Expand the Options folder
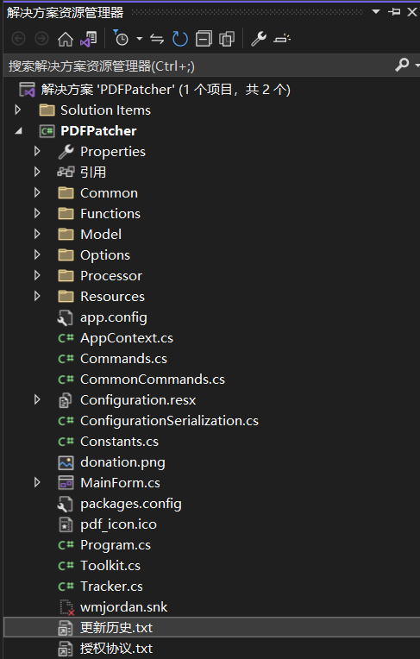The image size is (420, 659). (x=37, y=254)
